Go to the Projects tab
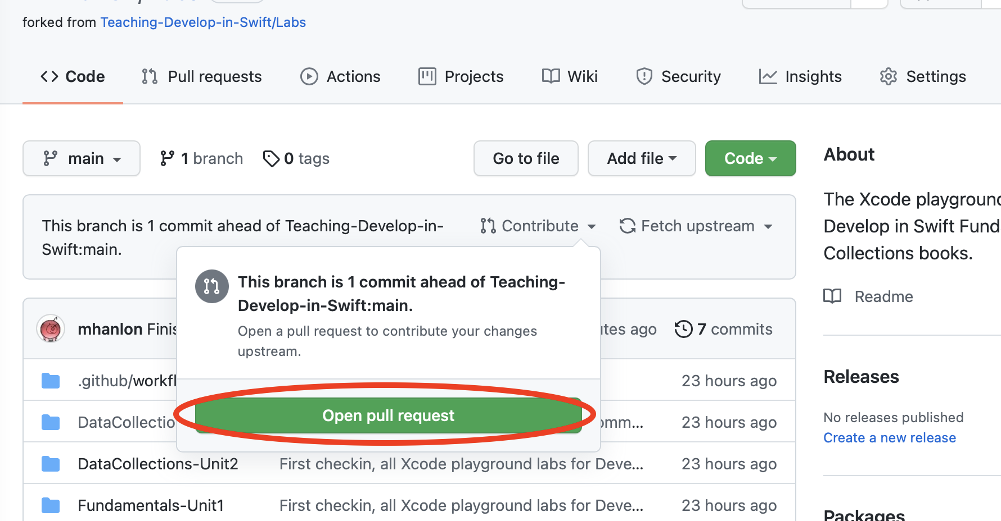1001x521 pixels. pos(461,76)
